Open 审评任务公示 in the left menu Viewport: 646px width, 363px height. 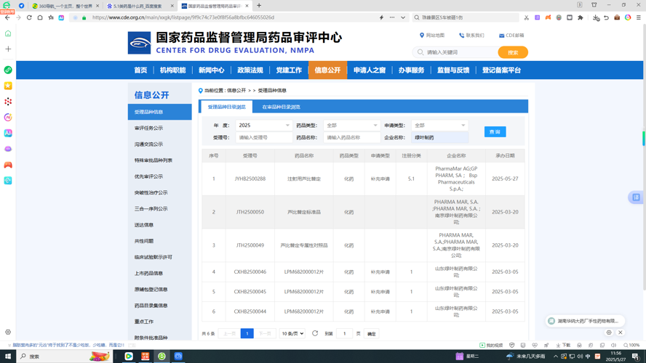coord(160,129)
